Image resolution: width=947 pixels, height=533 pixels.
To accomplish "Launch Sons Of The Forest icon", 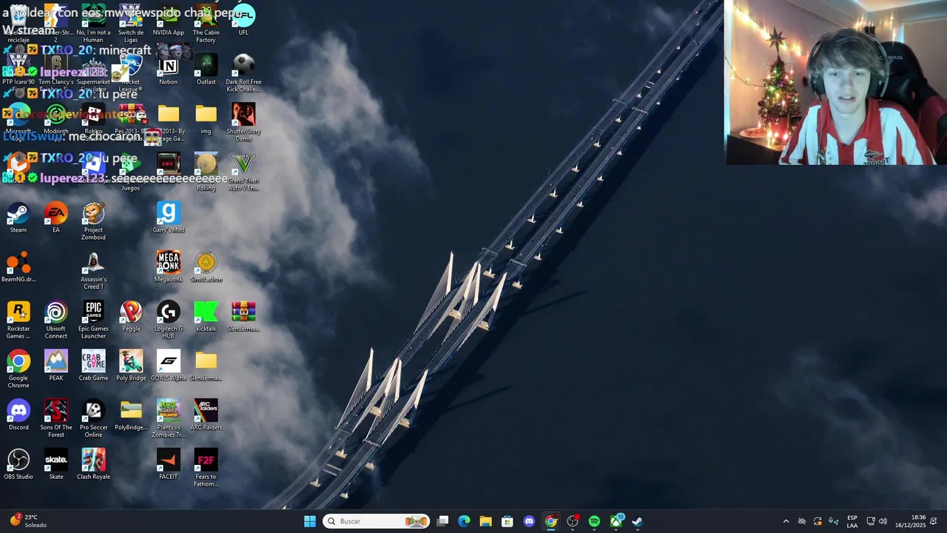I will [56, 419].
